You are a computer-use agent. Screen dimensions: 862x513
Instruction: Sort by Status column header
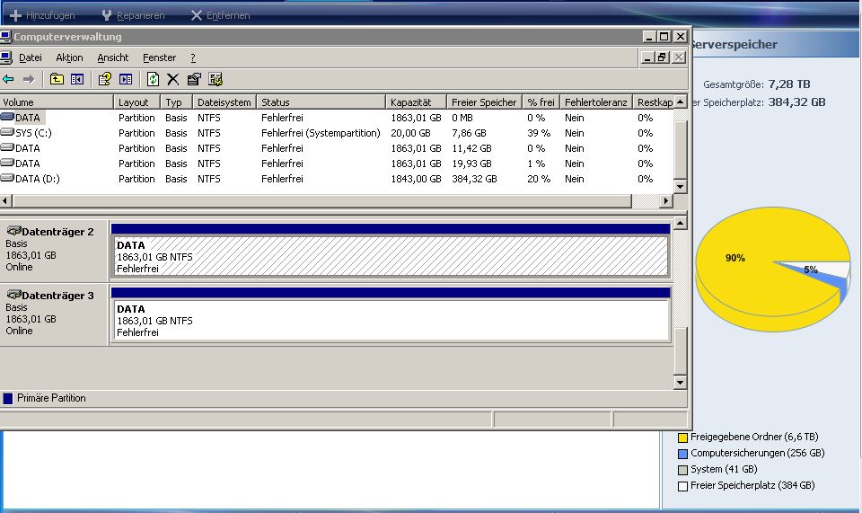coord(321,102)
